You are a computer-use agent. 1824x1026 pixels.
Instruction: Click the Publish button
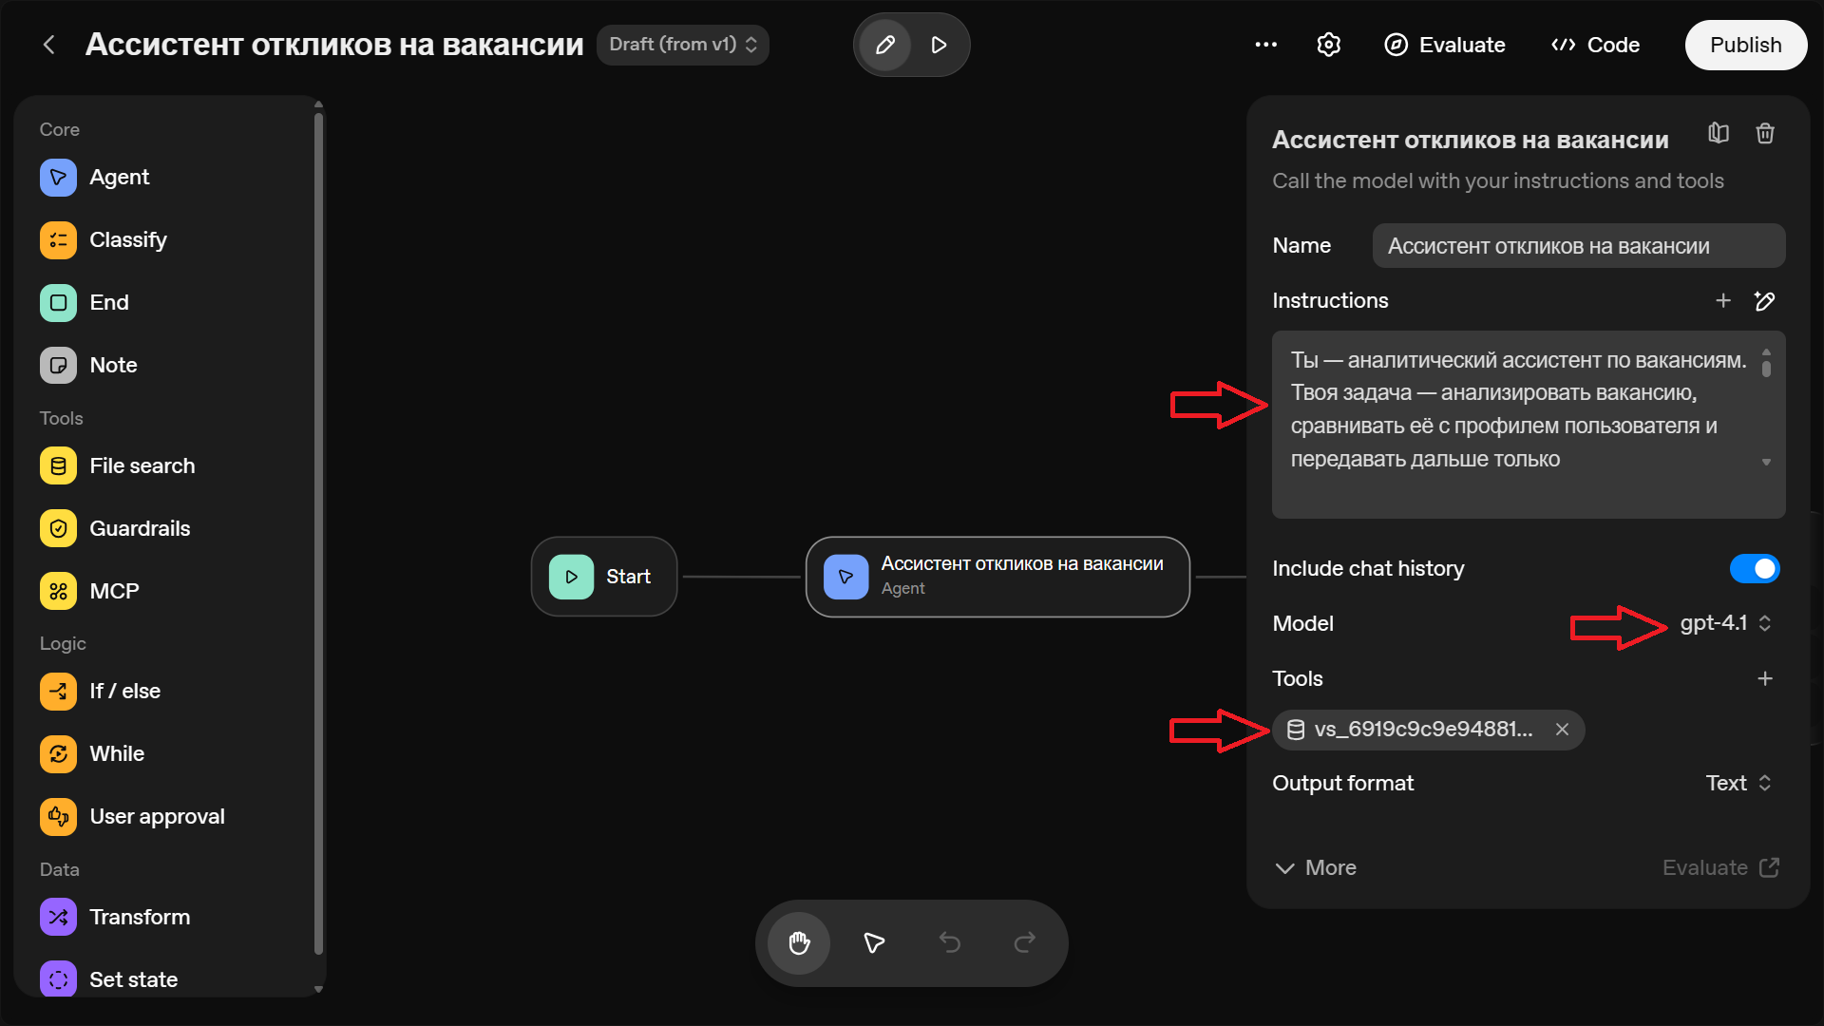tap(1745, 45)
